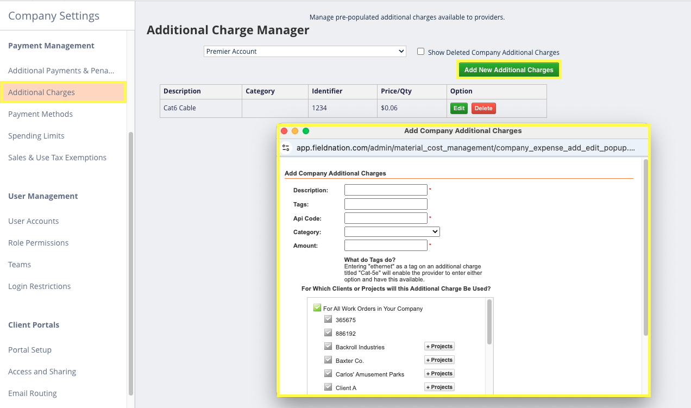Open User Accounts settings
The height and width of the screenshot is (408, 691).
click(34, 221)
